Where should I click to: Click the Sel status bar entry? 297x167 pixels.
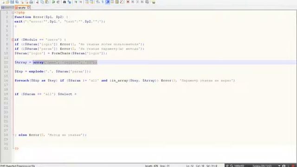pyautogui.click(x=212, y=166)
